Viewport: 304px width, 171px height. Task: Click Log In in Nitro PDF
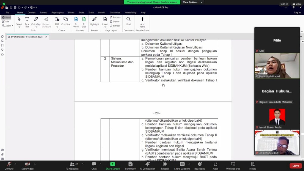(297, 12)
